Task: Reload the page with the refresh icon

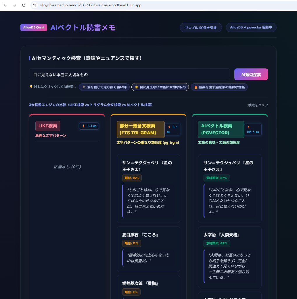Action: [24, 5]
